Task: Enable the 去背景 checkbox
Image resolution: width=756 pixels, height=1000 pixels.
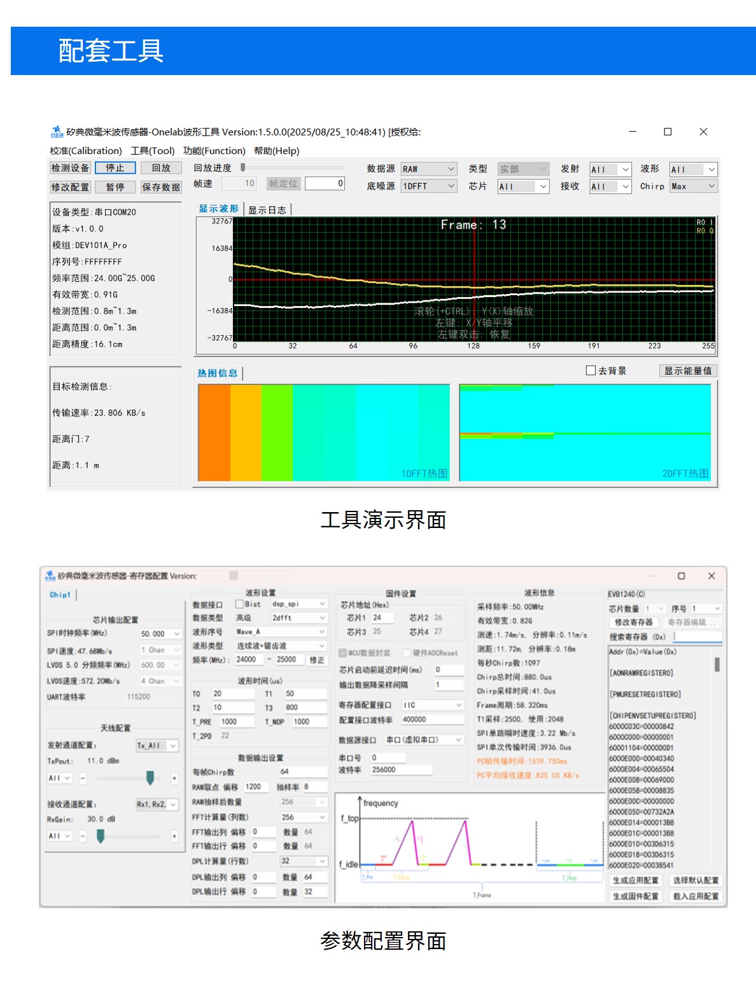Action: [591, 370]
